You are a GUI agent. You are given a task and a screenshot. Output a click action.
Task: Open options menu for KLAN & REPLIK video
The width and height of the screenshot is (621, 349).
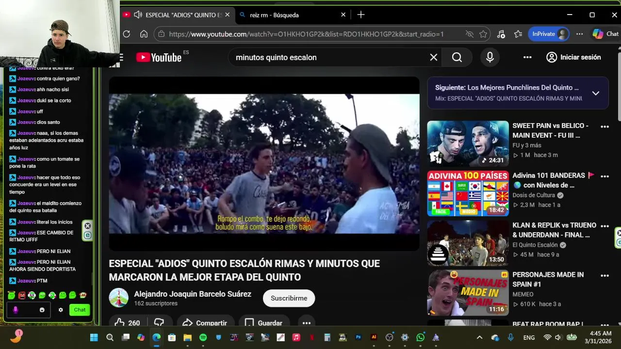(x=605, y=226)
